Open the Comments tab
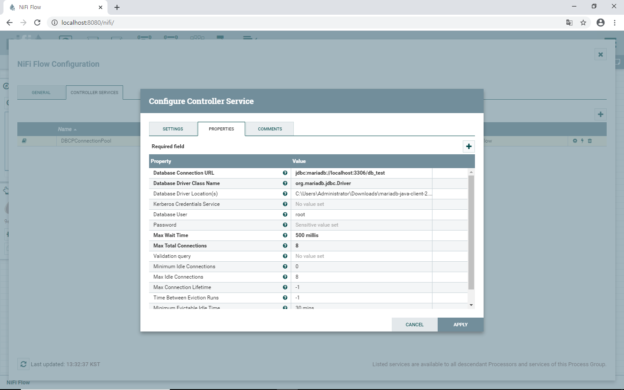624x390 pixels. (x=270, y=129)
